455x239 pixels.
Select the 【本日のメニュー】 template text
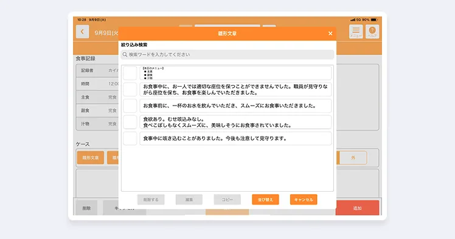235,73
